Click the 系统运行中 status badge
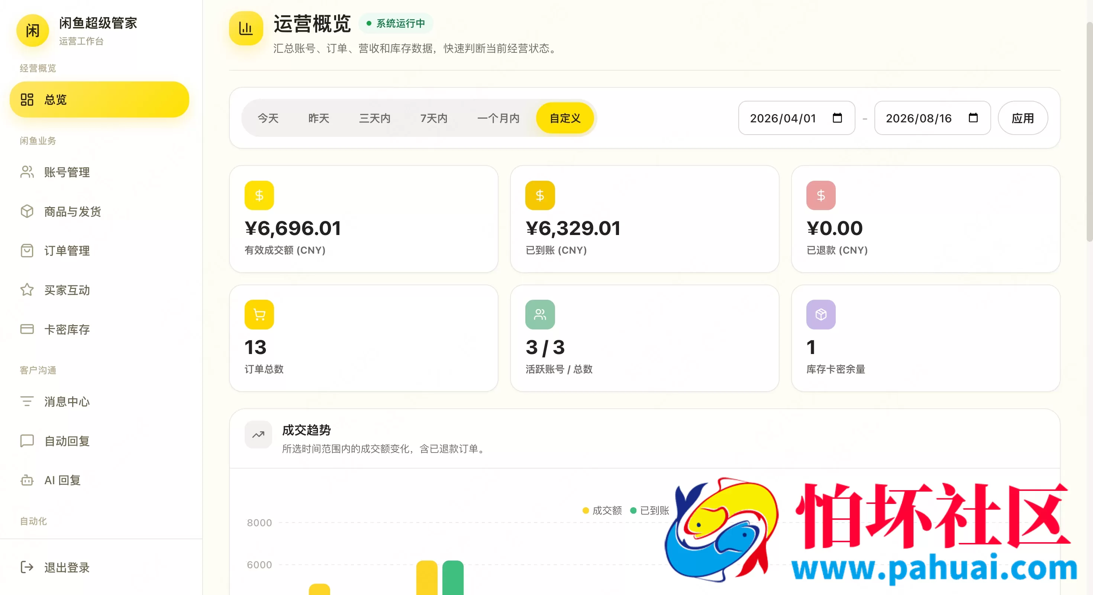Image resolution: width=1093 pixels, height=595 pixels. point(396,23)
